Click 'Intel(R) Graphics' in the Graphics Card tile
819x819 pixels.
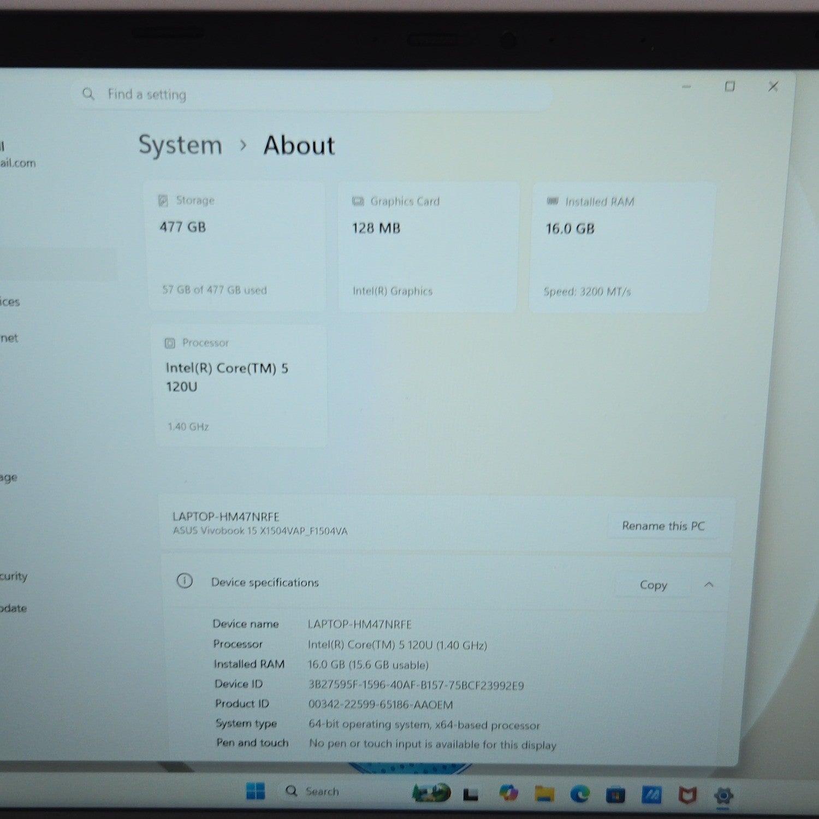pos(393,291)
